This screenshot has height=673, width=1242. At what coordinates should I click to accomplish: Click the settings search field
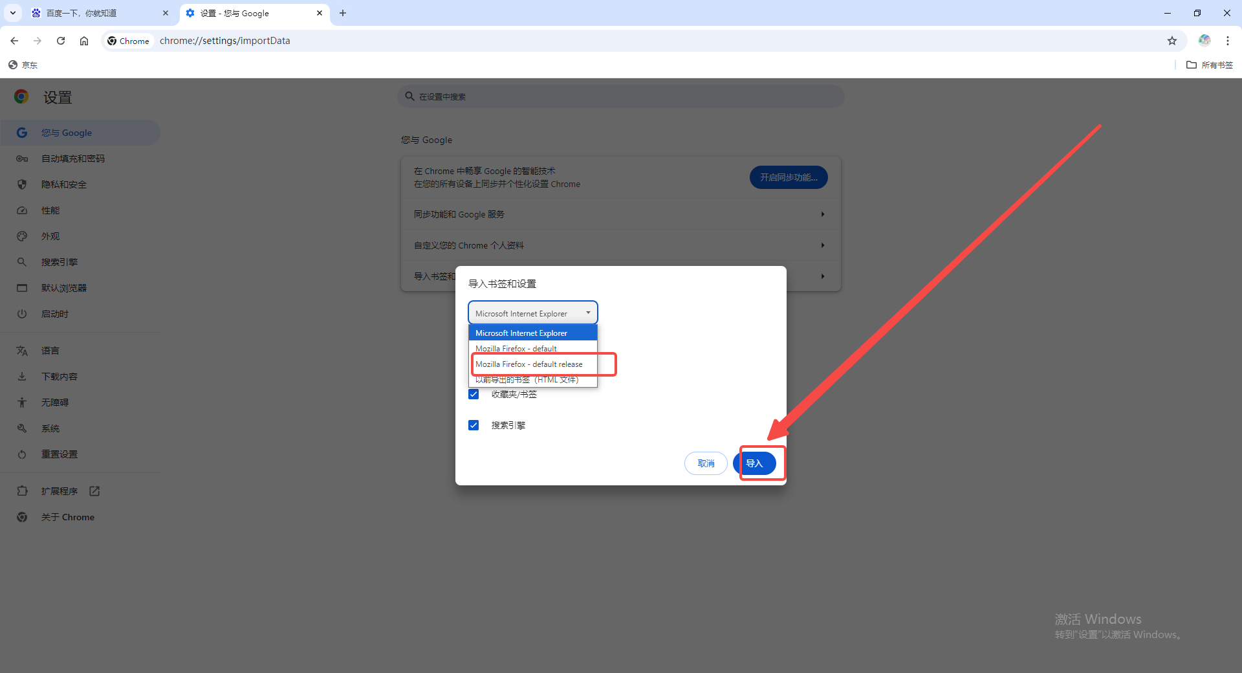[x=621, y=96]
